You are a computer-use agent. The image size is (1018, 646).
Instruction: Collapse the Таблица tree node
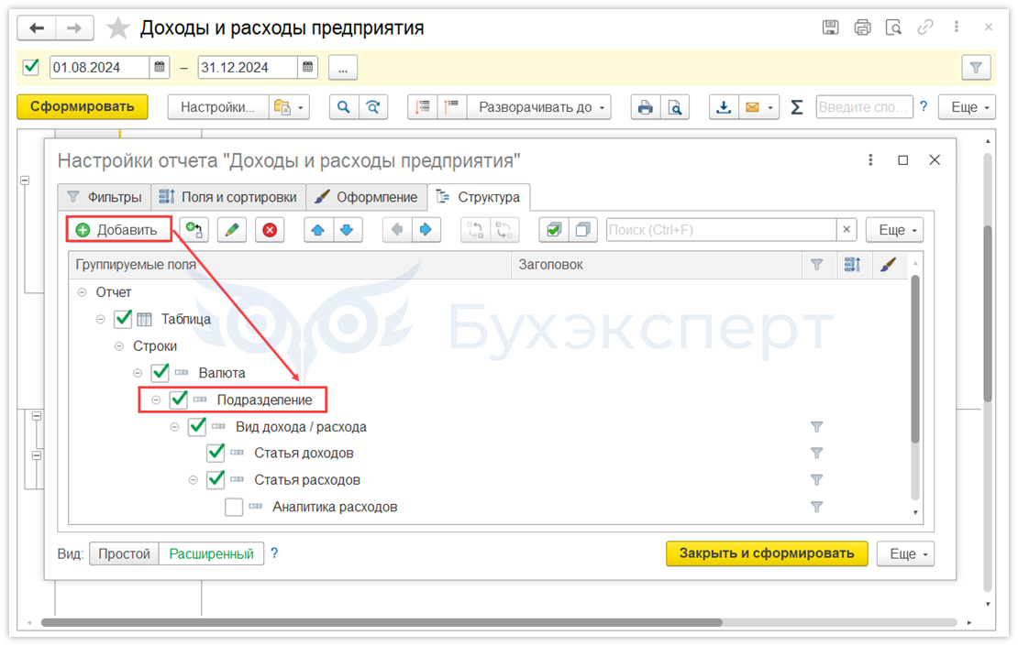pos(101,319)
